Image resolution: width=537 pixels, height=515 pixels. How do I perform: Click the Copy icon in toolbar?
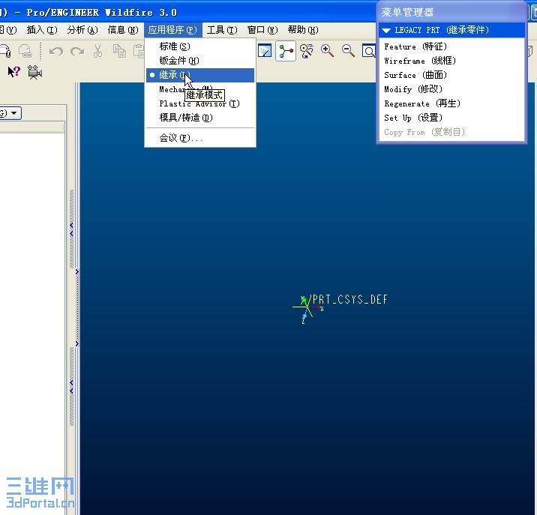click(x=119, y=51)
